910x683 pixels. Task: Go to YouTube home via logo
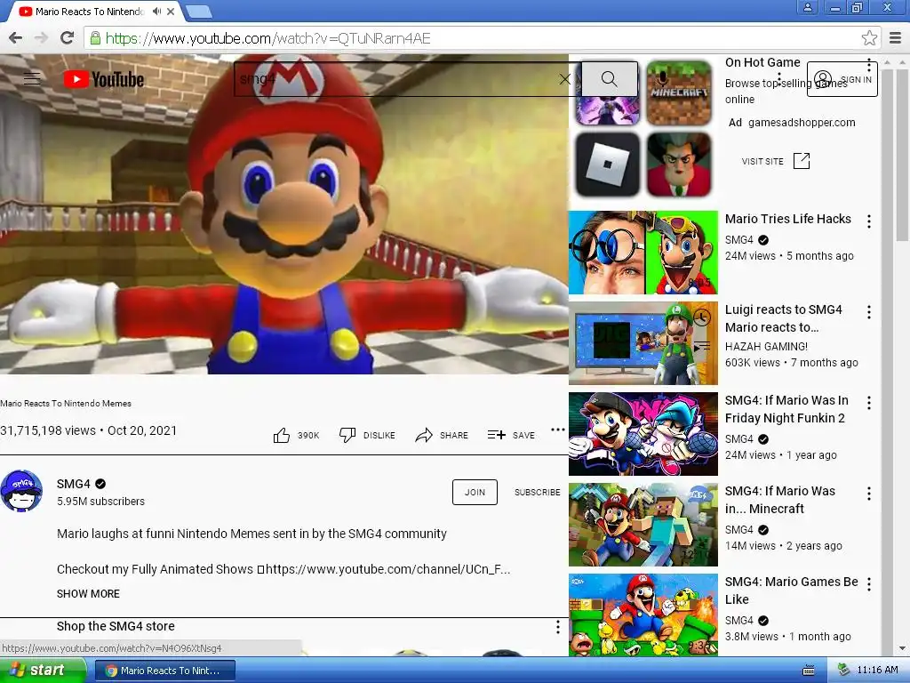[103, 79]
